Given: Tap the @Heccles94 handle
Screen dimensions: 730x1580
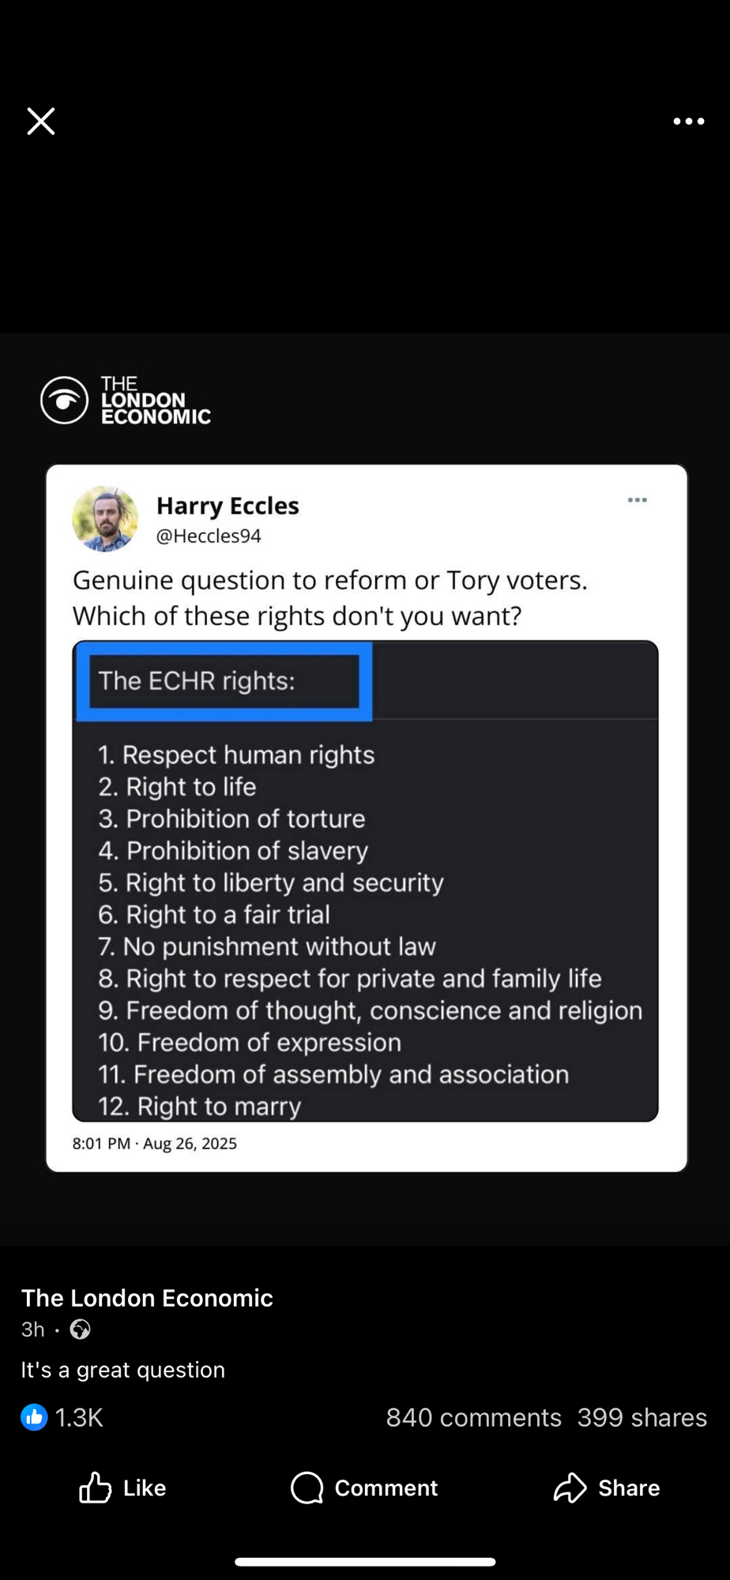Looking at the screenshot, I should point(209,536).
